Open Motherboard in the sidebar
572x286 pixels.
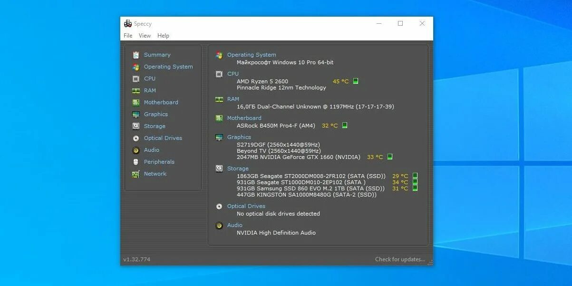(x=161, y=102)
